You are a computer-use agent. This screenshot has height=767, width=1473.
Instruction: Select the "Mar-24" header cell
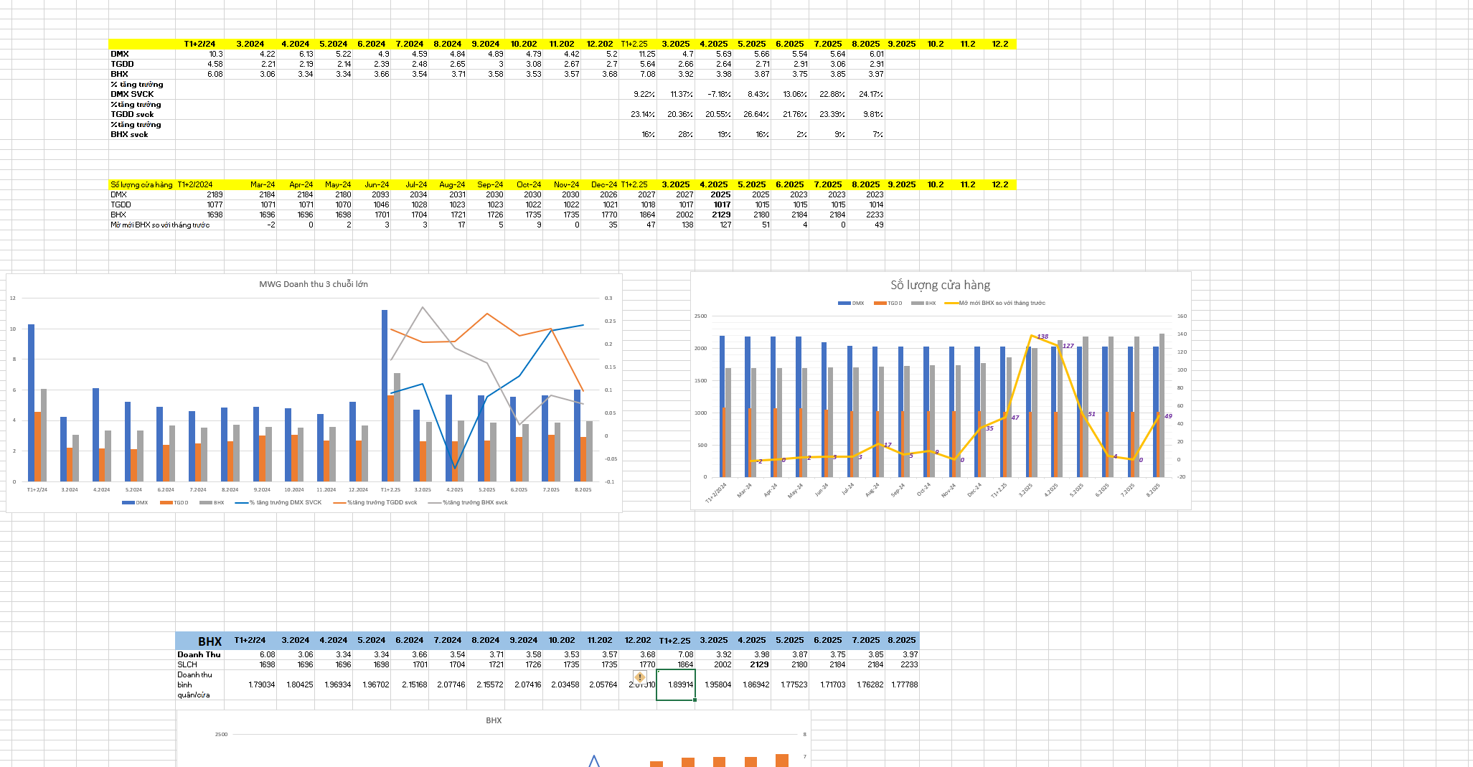pos(250,184)
